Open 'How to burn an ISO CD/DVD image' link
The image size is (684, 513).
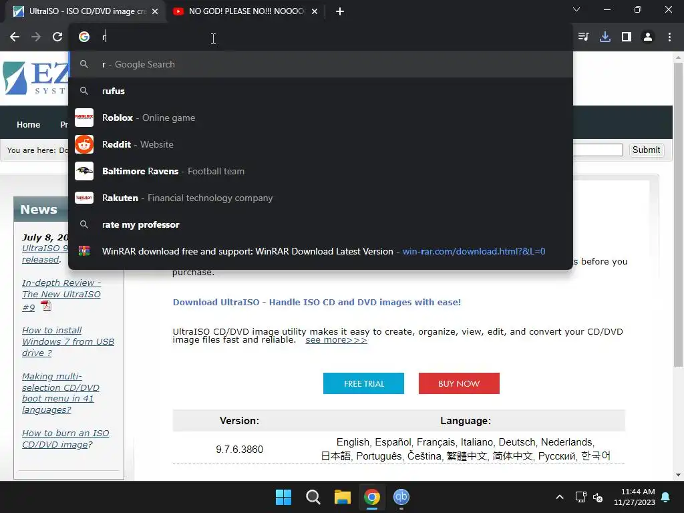pos(65,439)
